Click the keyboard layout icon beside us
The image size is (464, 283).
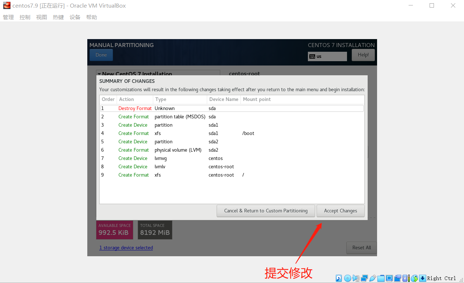pos(312,56)
